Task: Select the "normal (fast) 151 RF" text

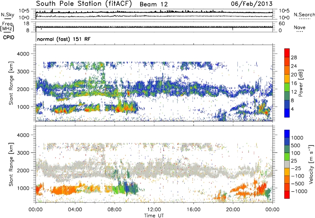Action: click(64, 39)
